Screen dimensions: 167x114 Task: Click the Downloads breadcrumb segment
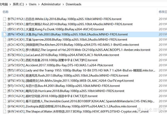74,4
